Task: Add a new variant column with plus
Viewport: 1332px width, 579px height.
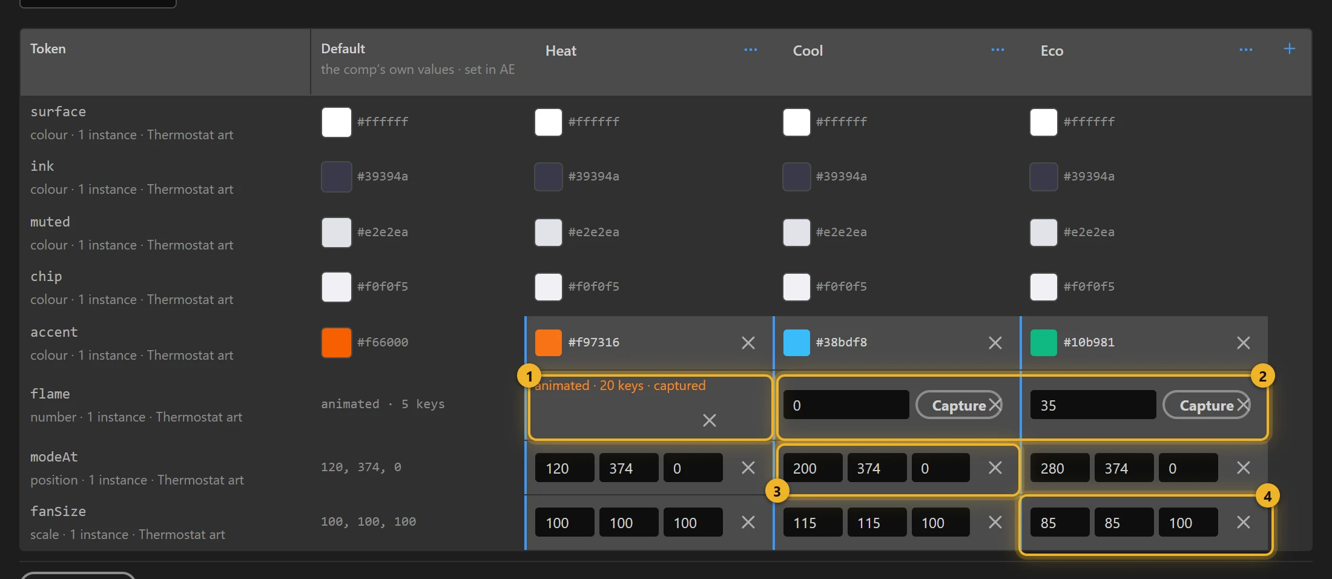Action: pyautogui.click(x=1290, y=48)
